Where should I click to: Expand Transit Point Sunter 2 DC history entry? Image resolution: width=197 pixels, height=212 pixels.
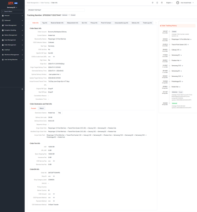pos(180,45)
